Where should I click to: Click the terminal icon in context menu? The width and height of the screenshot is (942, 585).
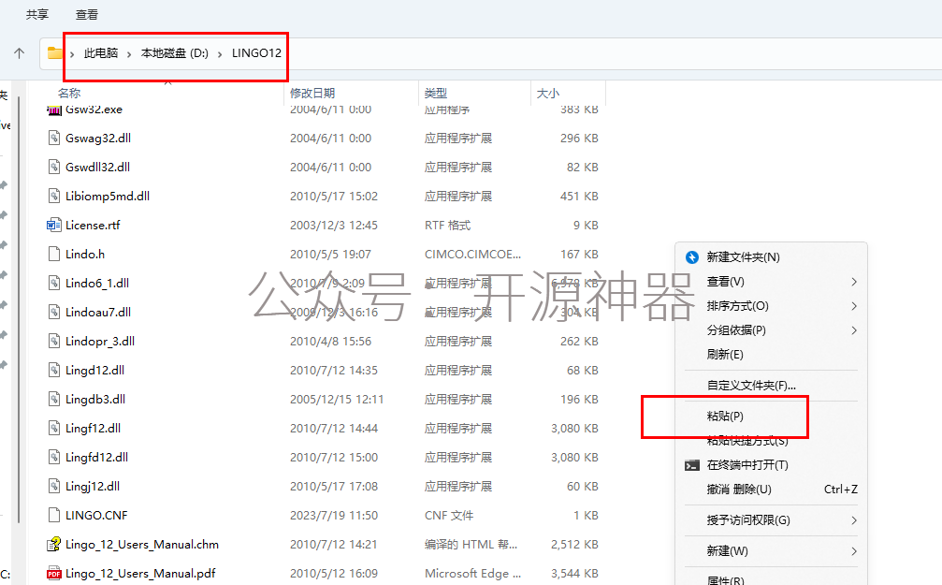tap(692, 465)
